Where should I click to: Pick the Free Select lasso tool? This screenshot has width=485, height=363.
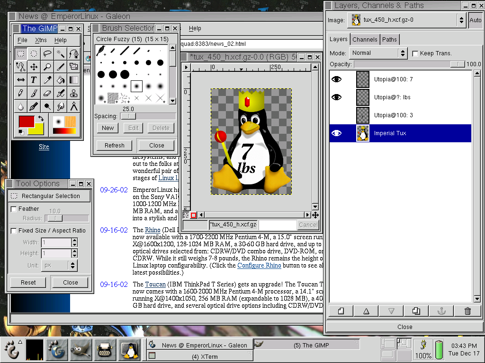point(47,54)
